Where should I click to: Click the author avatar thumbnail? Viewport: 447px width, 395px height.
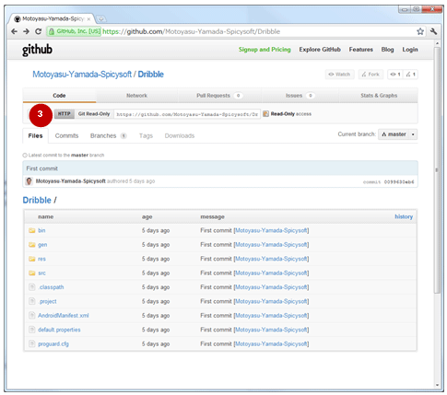pos(29,181)
